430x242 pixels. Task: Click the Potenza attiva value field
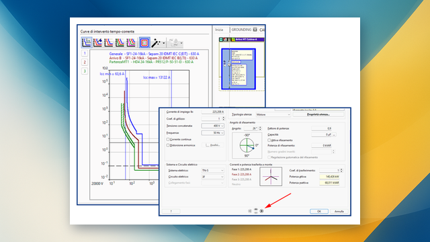(x=330, y=177)
